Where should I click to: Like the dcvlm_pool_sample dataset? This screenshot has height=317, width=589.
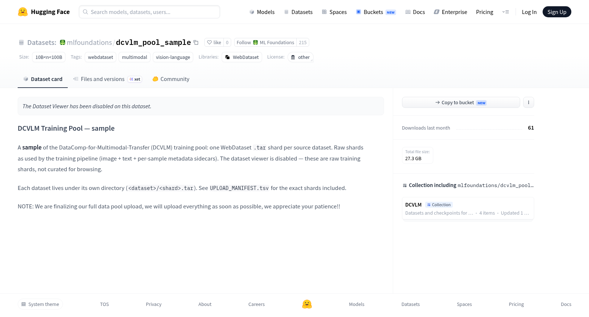(214, 42)
